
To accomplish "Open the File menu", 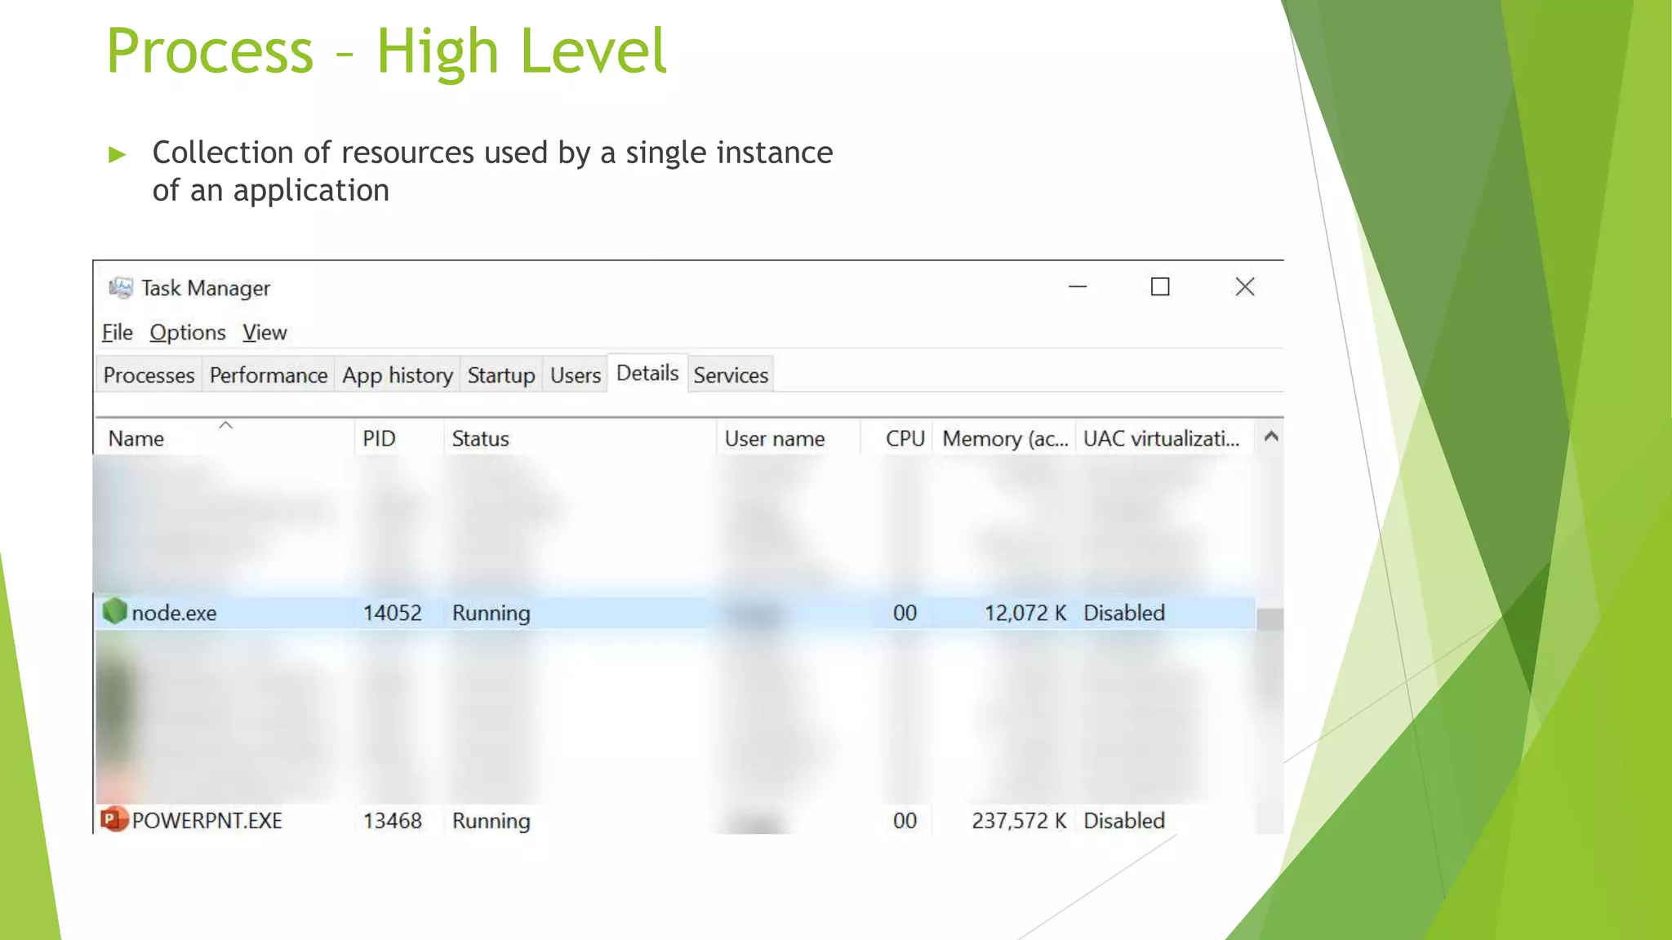I will pyautogui.click(x=118, y=332).
